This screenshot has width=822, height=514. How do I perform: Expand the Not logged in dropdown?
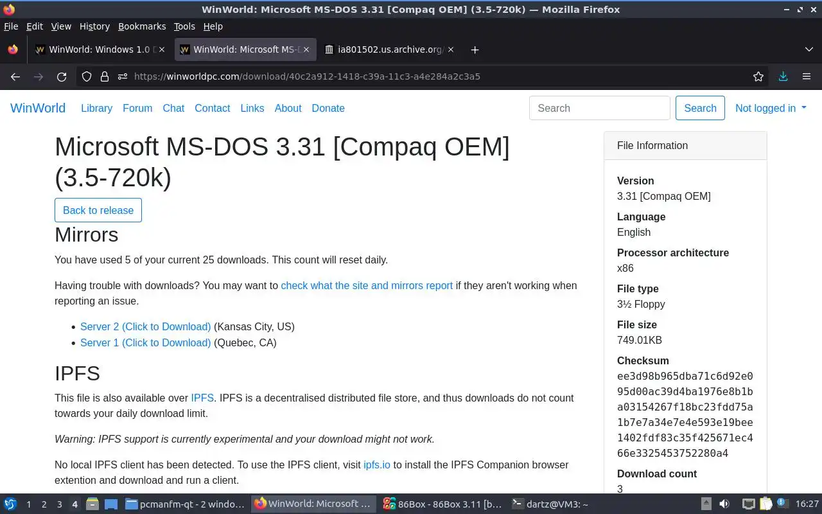(771, 108)
